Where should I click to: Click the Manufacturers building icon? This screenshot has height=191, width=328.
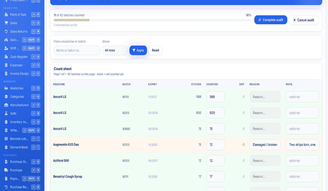pyautogui.click(x=6, y=105)
